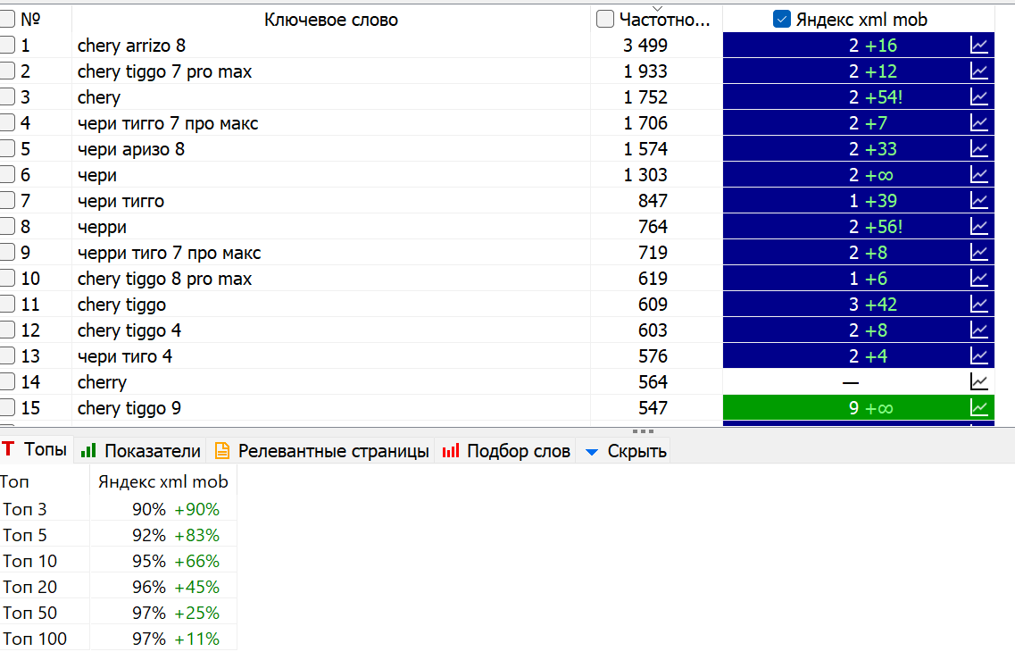Click frequency value 1 303
This screenshot has width=1015, height=660.
point(645,175)
